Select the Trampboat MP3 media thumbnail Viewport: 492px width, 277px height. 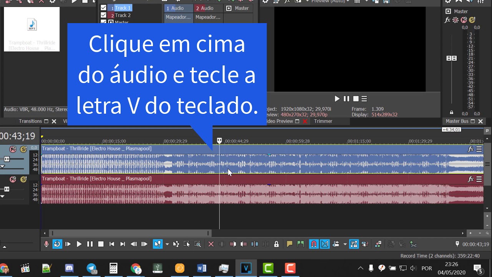coord(32,29)
